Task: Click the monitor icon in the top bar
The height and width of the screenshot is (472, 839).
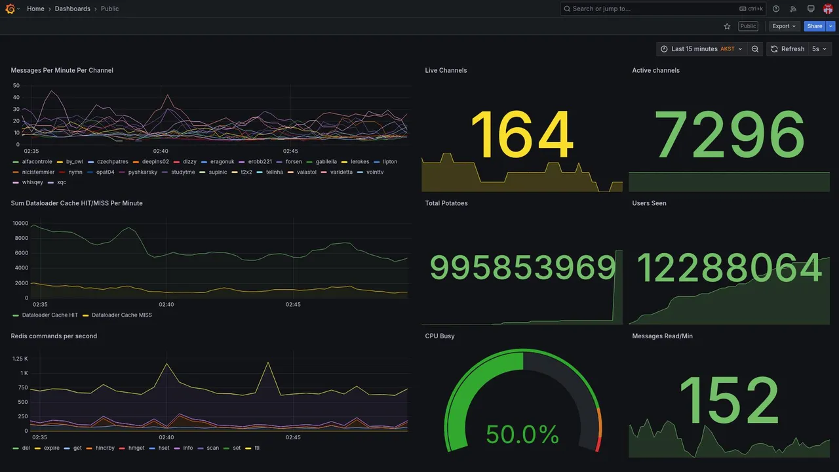Action: 811,9
